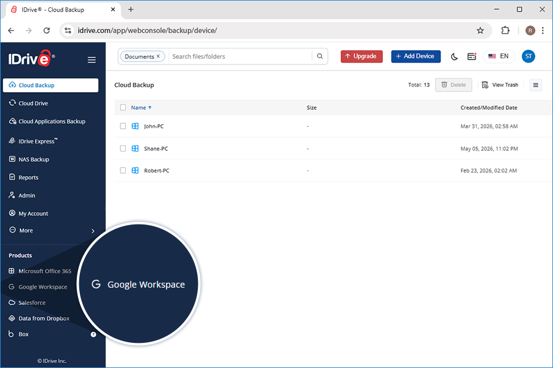Click the Total: 13 count label
Image resolution: width=553 pixels, height=368 pixels.
419,85
